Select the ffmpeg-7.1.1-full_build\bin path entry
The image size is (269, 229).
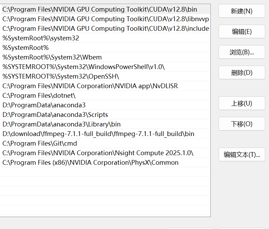[105, 134]
